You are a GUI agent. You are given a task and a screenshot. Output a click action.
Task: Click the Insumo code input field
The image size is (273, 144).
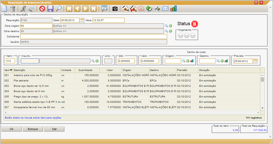[x=30, y=61]
